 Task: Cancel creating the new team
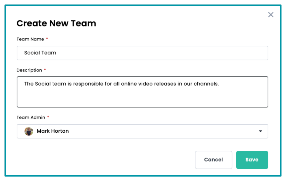(213, 160)
